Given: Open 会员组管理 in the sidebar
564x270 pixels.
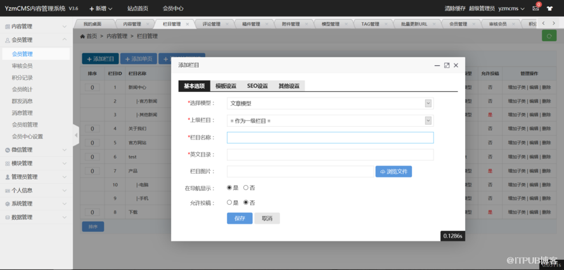Looking at the screenshot, I should pyautogui.click(x=25, y=125).
